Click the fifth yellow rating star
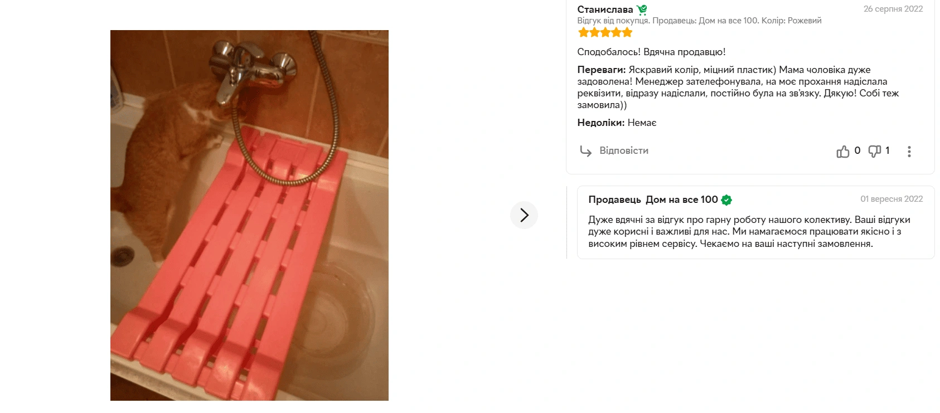Screen dimensions: 940x413 [x=627, y=32]
